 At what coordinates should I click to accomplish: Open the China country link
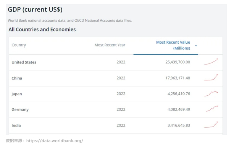point(17,78)
